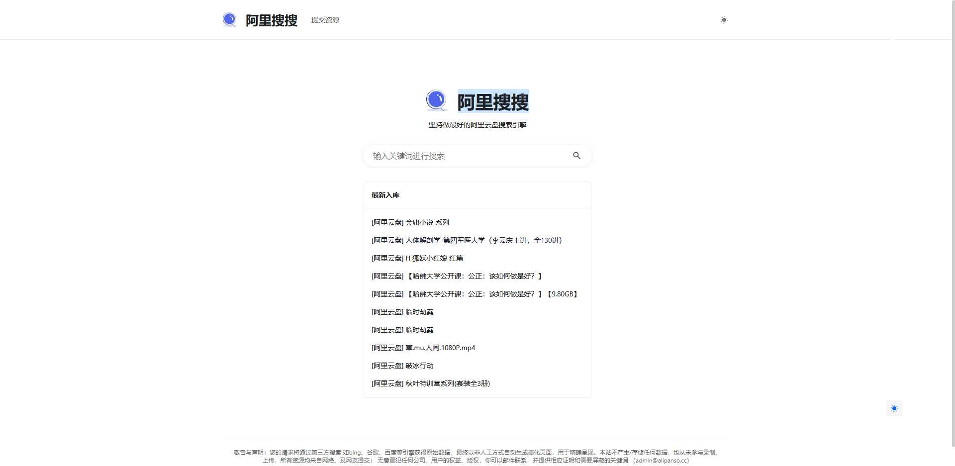Click the floating blue sun theme button
Viewport: 955px width, 466px height.
[894, 408]
